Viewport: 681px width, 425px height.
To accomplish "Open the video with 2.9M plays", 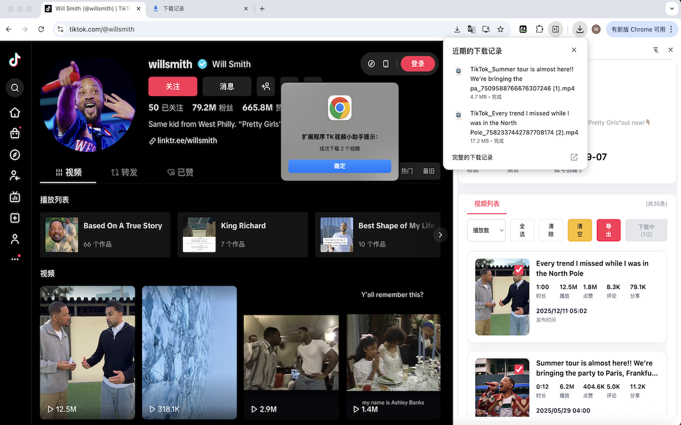I will pos(291,353).
